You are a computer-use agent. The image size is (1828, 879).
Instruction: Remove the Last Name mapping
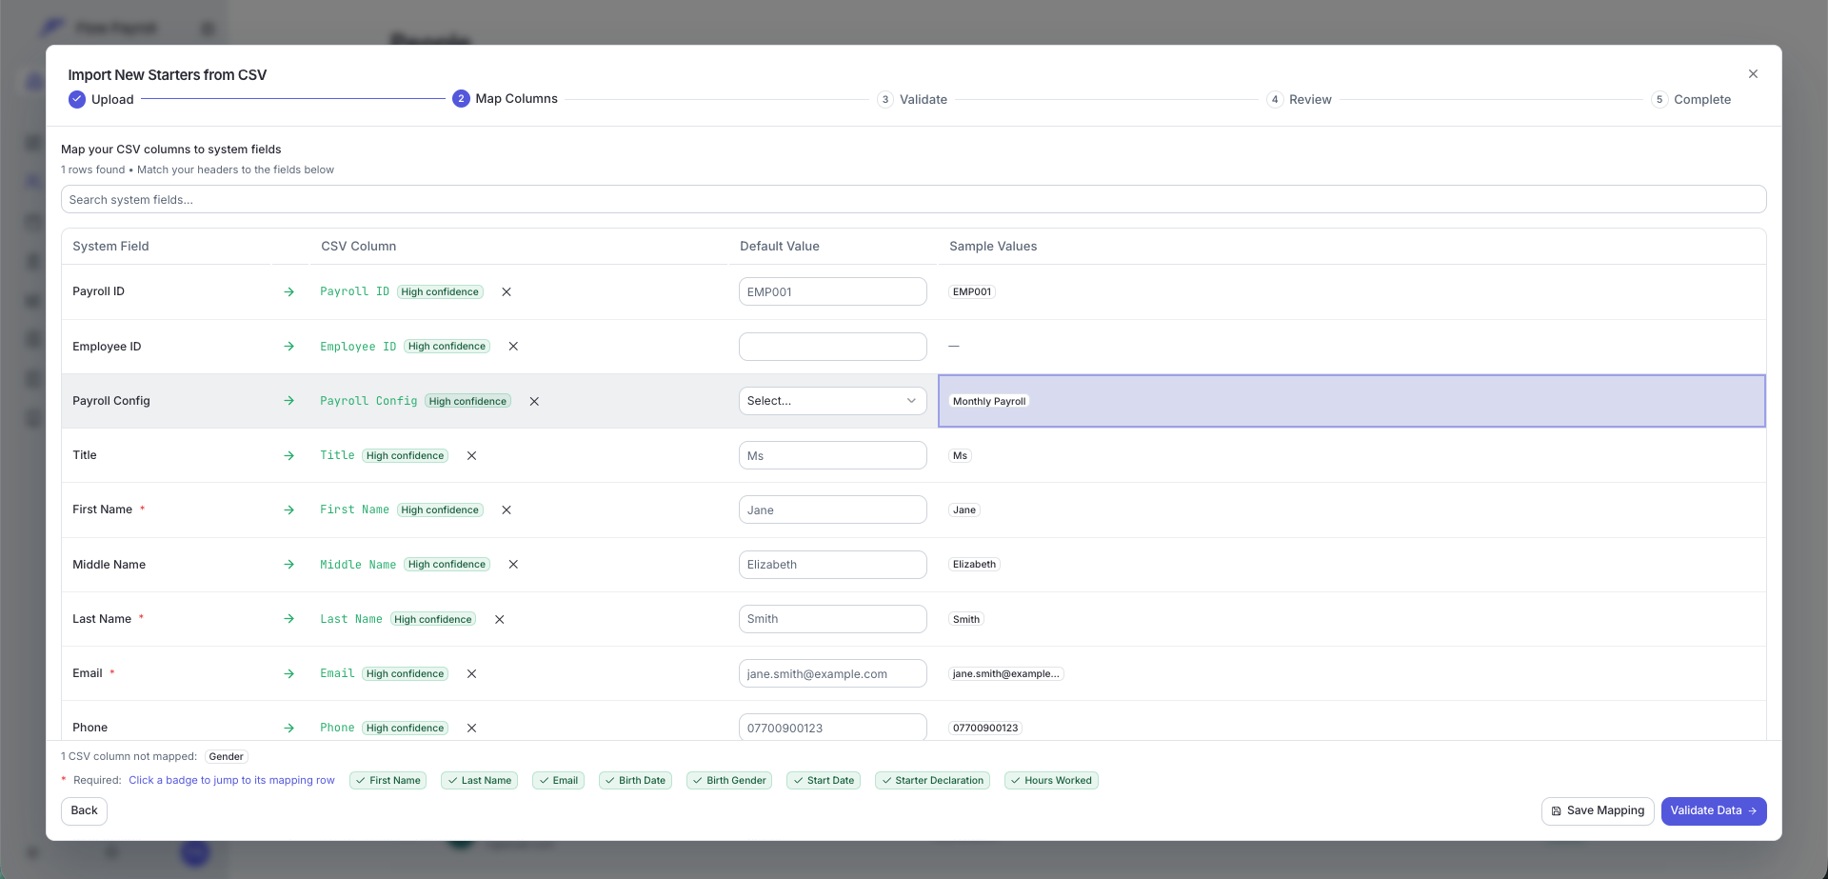tap(499, 620)
